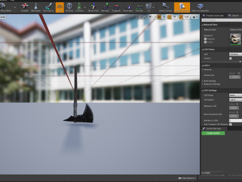Toggle surface snapping in viewport
The image size is (242, 182).
click(155, 17)
